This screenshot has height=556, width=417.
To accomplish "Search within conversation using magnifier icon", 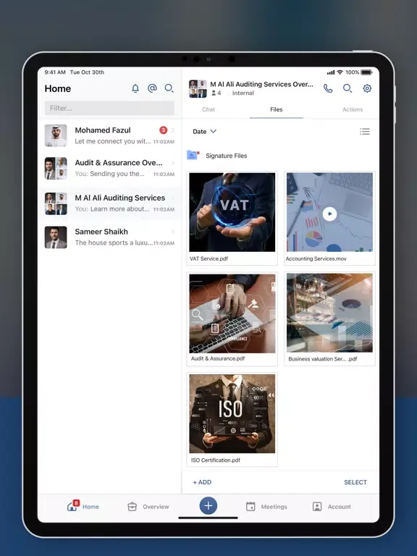I will pyautogui.click(x=347, y=88).
